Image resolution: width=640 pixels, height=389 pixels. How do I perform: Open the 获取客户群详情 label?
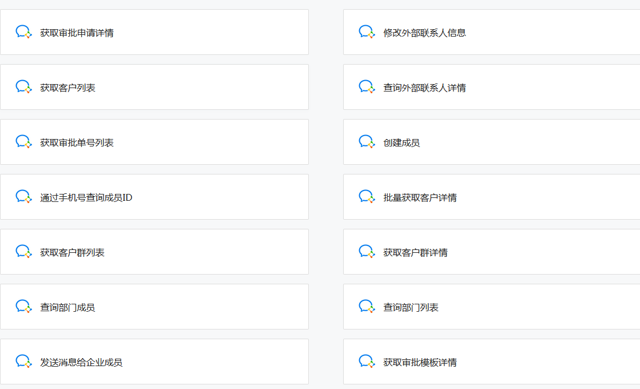click(415, 252)
